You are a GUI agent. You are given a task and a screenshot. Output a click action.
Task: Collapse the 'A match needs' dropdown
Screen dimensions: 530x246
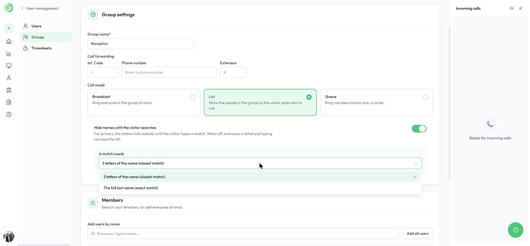[x=260, y=163]
